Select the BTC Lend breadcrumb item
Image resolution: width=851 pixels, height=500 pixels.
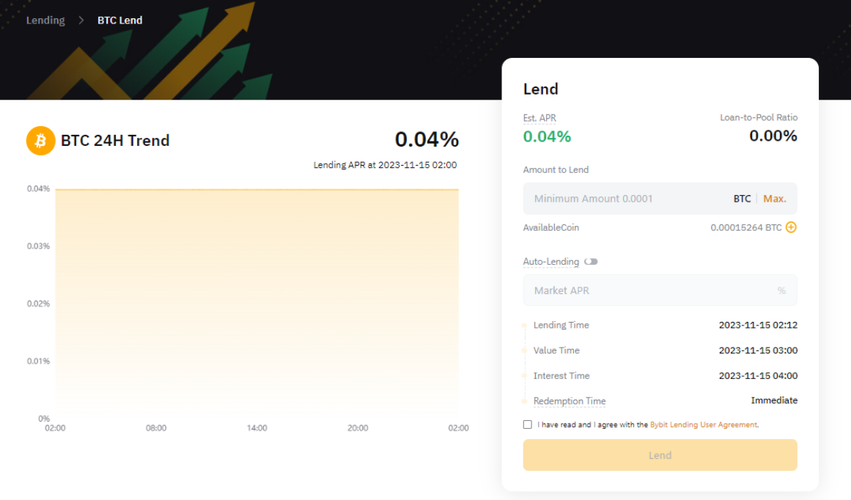click(x=119, y=20)
